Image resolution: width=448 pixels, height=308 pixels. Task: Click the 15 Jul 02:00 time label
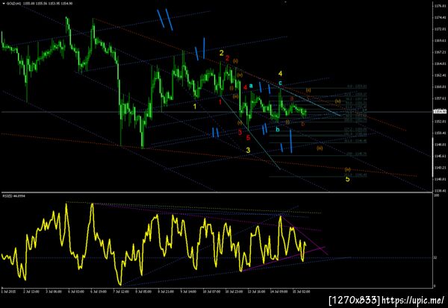[x=301, y=292]
